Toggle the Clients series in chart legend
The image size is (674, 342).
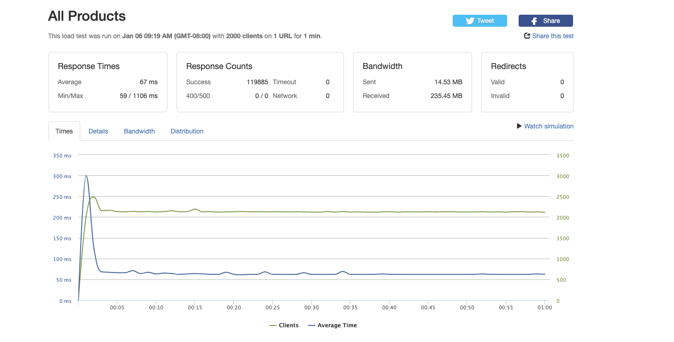tap(284, 325)
